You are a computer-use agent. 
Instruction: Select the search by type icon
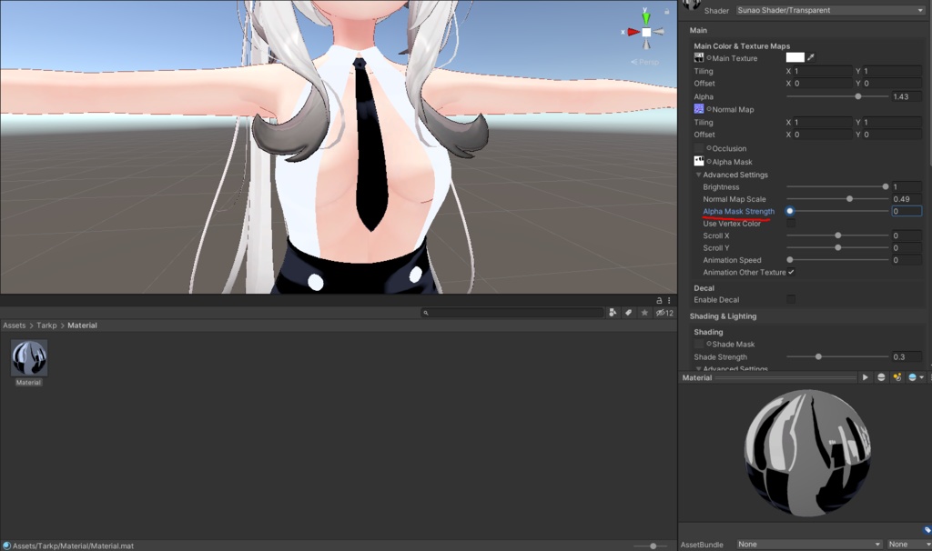pyautogui.click(x=611, y=312)
